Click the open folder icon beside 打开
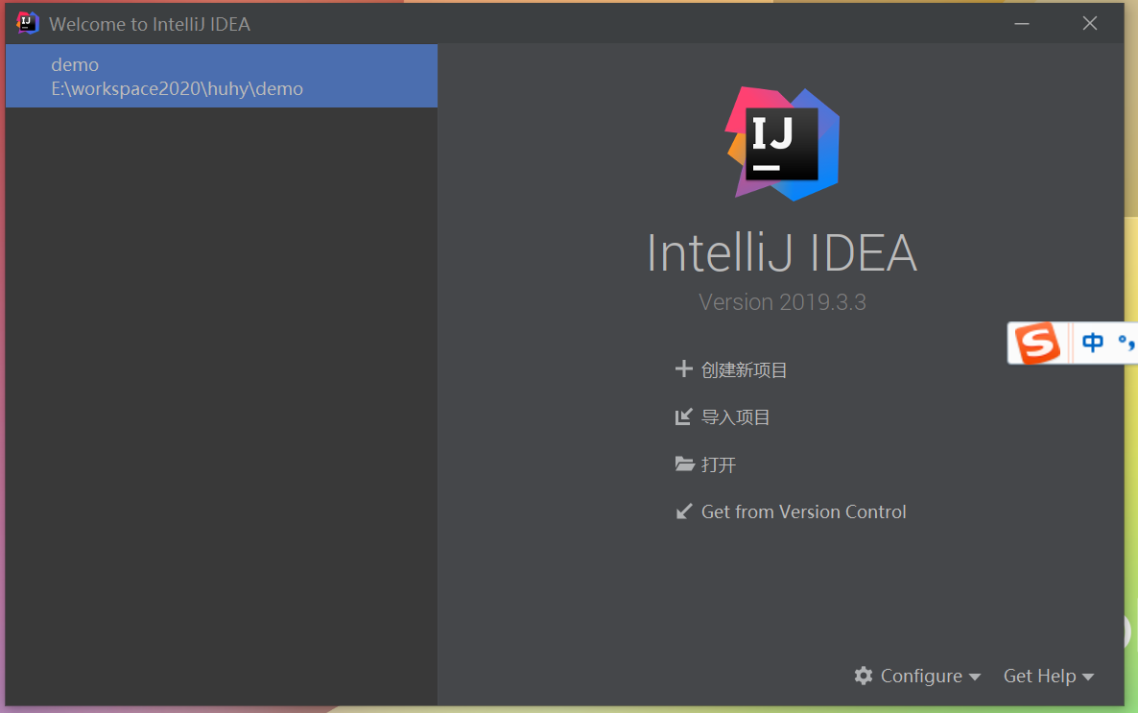This screenshot has width=1138, height=713. [684, 463]
